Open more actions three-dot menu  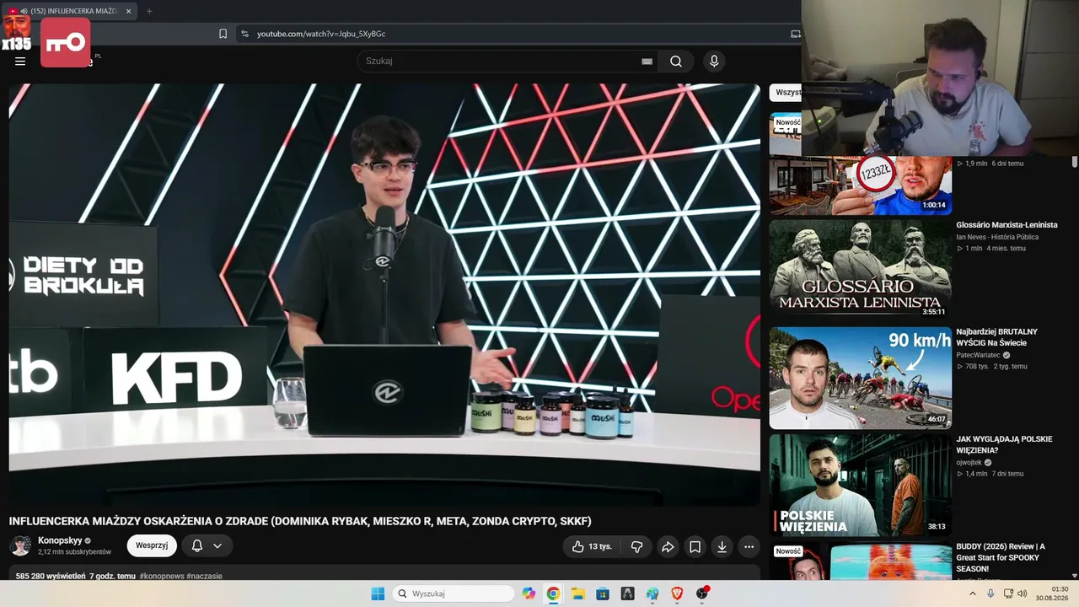[749, 546]
